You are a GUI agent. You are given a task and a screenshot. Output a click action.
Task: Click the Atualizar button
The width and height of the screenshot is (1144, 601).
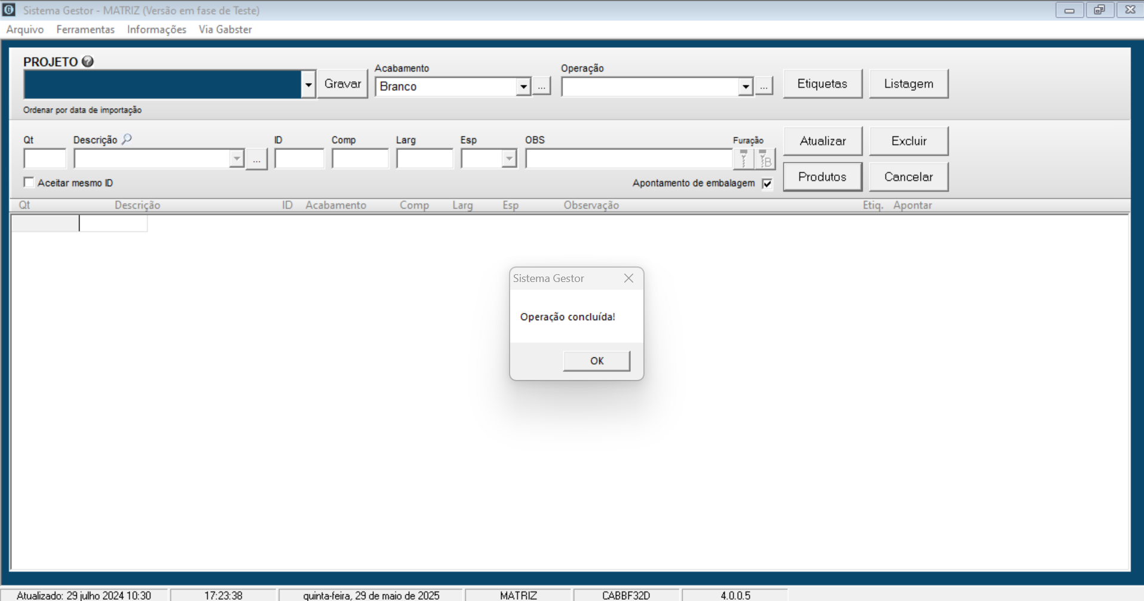pyautogui.click(x=823, y=141)
